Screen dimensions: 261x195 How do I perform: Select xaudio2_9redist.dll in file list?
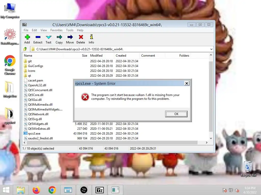pyautogui.click(x=38, y=138)
